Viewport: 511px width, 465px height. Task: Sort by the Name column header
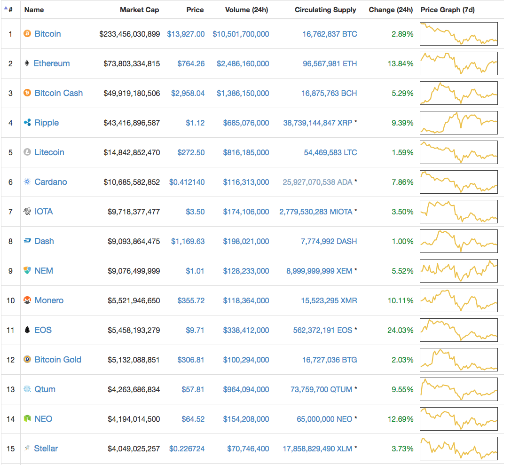pos(34,10)
